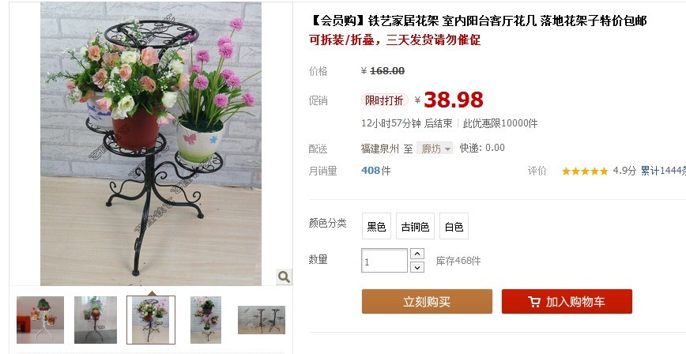This screenshot has height=354, width=686.
Task: Click the 加入购物车 button
Action: tap(567, 302)
